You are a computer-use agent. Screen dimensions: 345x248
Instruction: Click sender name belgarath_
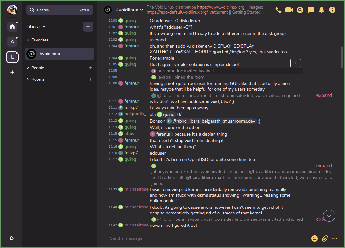(x=135, y=114)
